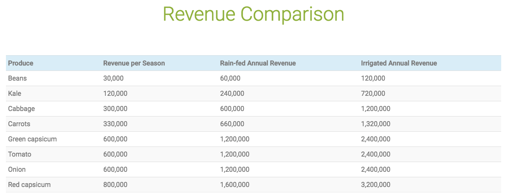Click Kale rain-fed value 240,000

(232, 93)
